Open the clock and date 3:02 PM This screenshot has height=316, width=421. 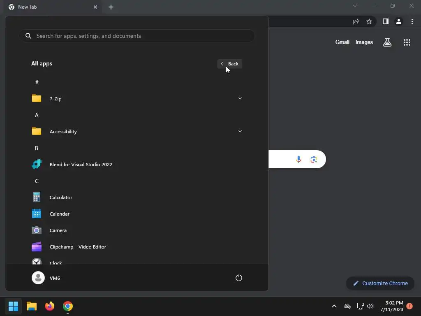coord(392,306)
